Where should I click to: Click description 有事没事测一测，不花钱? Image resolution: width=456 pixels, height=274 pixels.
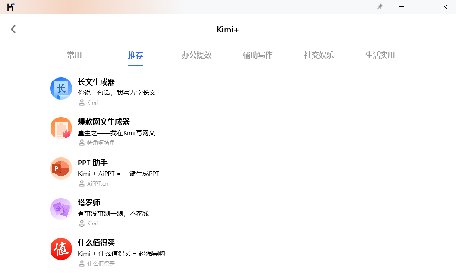click(114, 213)
